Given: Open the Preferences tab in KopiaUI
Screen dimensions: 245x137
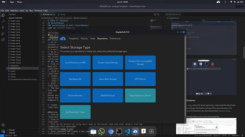Looking at the screenshot, I should coord(115,39).
